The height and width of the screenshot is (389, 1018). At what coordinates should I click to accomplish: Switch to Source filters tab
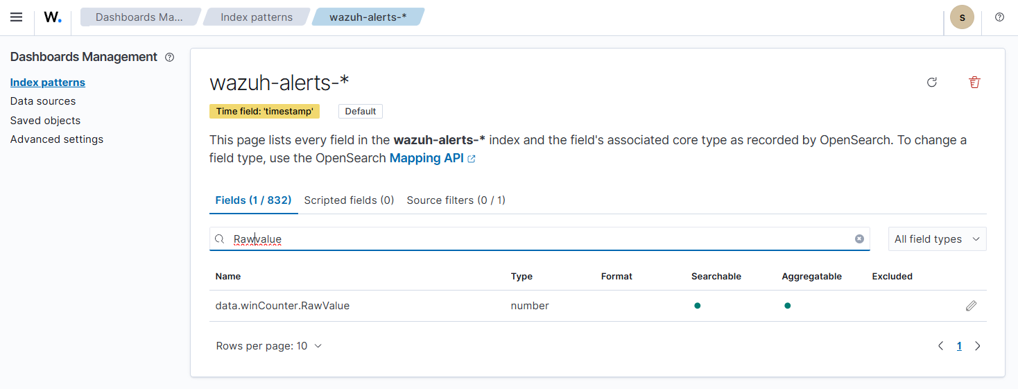[456, 200]
